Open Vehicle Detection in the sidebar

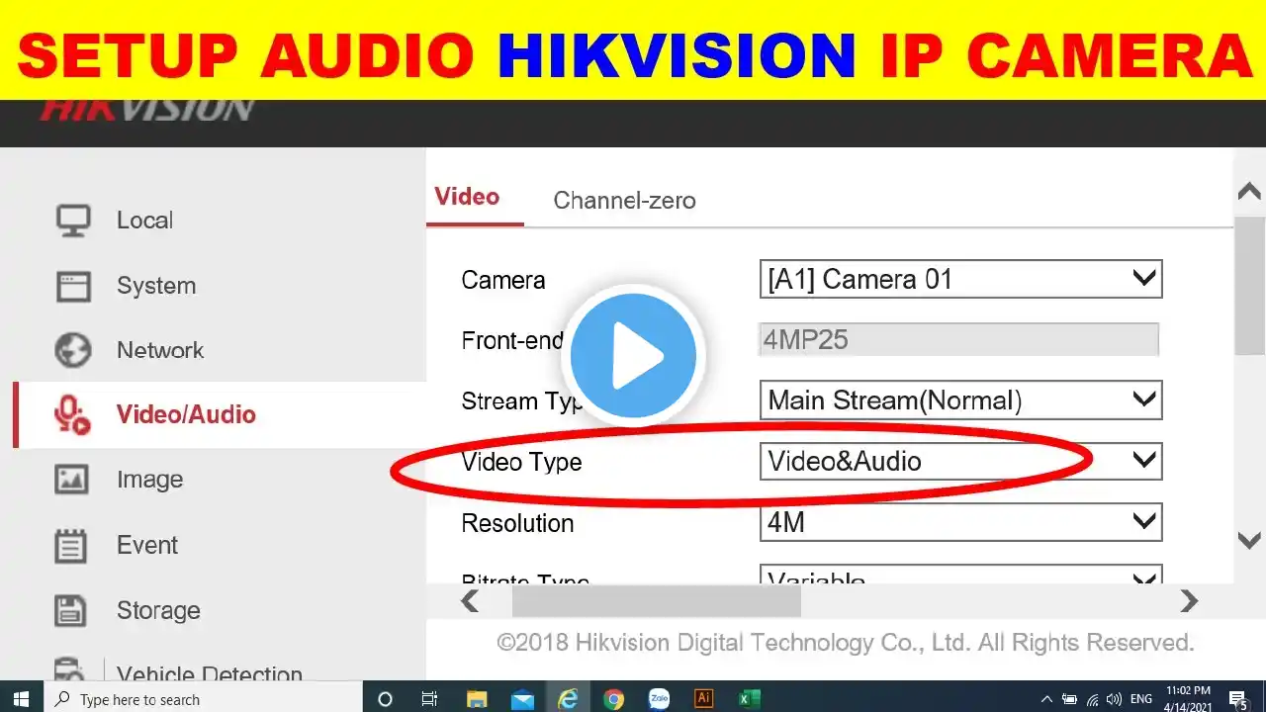210,674
